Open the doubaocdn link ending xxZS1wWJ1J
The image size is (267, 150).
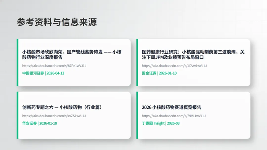pos(54,116)
